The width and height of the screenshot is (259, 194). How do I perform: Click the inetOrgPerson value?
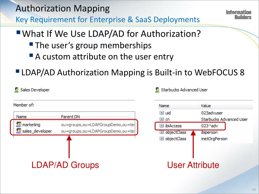(214, 139)
